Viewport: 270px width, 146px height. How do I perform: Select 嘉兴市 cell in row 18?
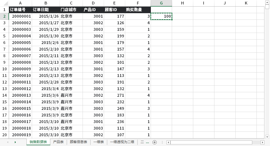[71, 122]
